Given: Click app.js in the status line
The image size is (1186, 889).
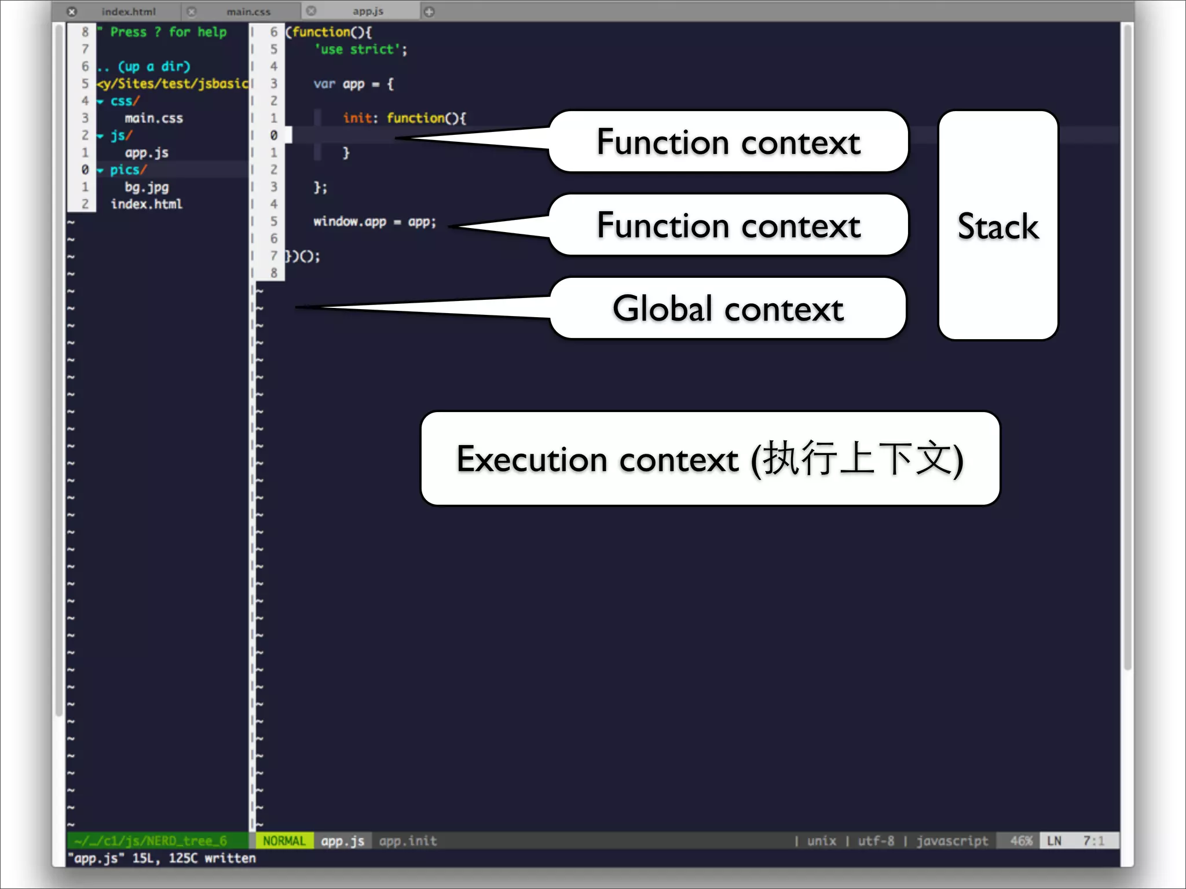Looking at the screenshot, I should pyautogui.click(x=342, y=840).
